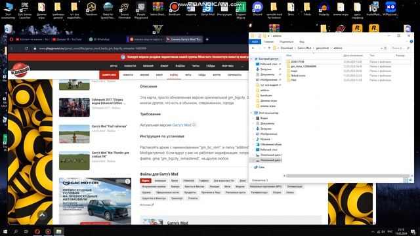The image size is (420, 236).
Task: Open Teardown desktop shortcut
Action: (91, 9)
